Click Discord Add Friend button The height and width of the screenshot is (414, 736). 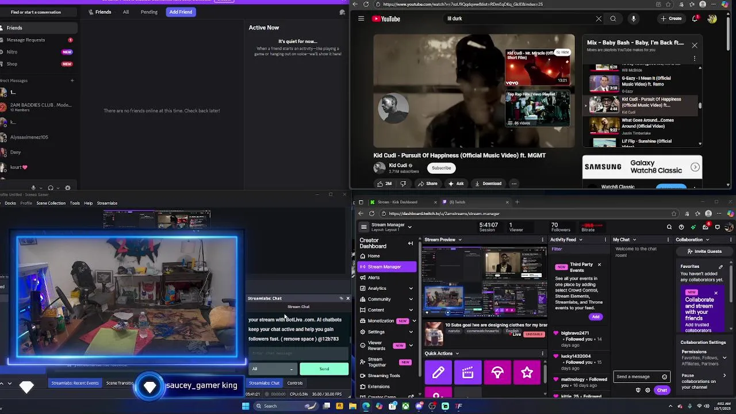181,12
